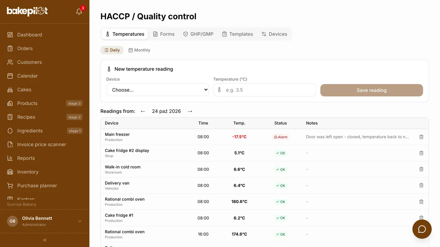Open Purchase planner
Viewport: 440px width, 247px height.
tap(45, 186)
